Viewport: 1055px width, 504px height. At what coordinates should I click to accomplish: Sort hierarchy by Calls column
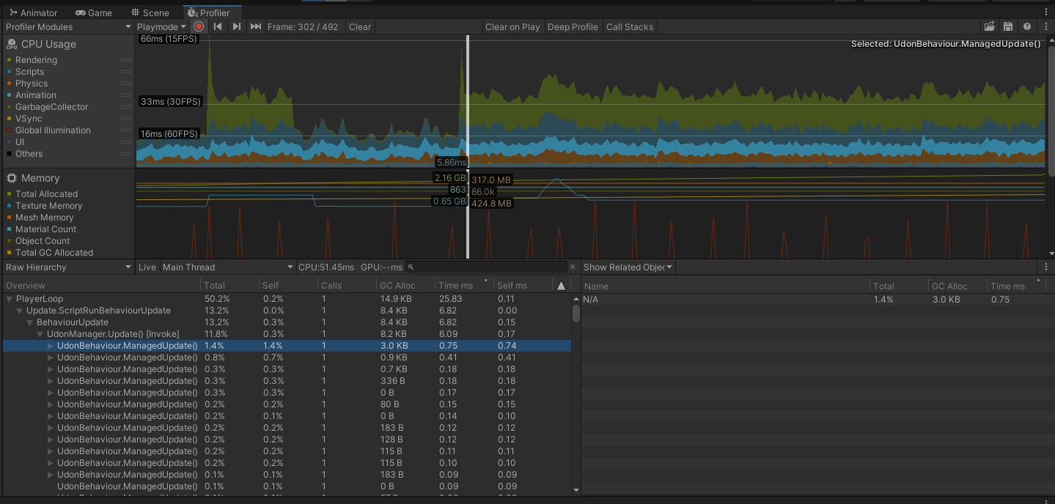coord(345,286)
